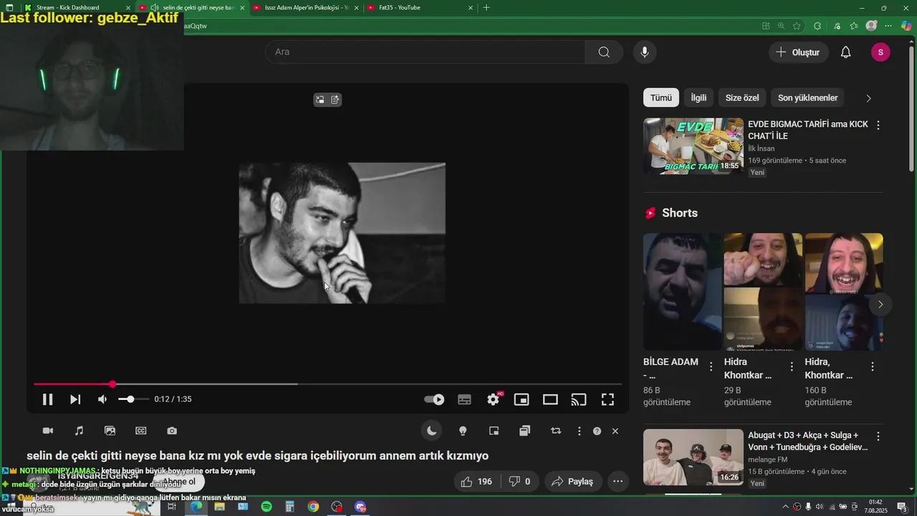Viewport: 917px width, 516px height.
Task: Select the İlgili filter chip
Action: tap(698, 97)
